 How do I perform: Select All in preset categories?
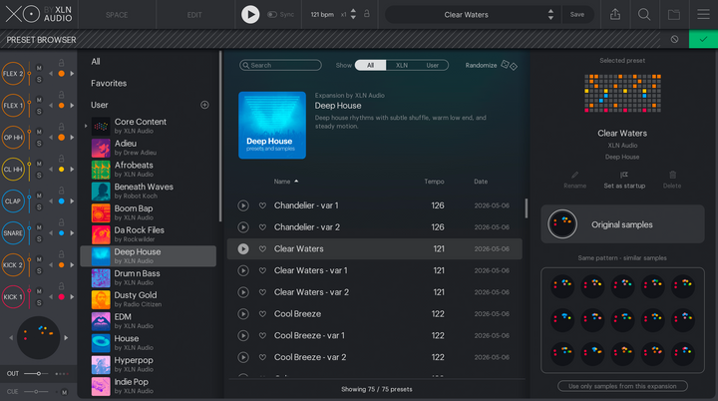pos(96,62)
